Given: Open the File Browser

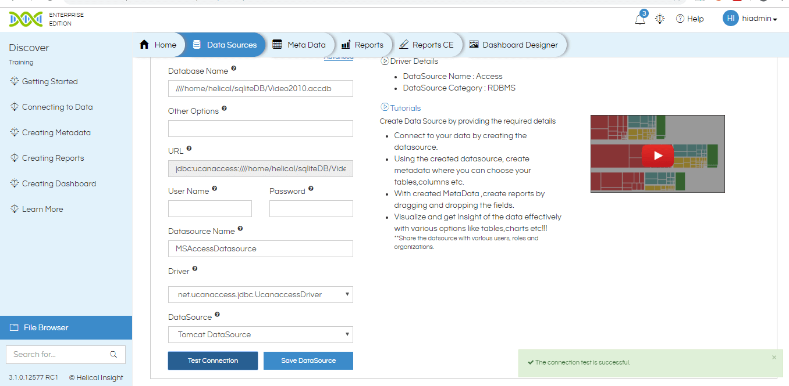Looking at the screenshot, I should point(66,327).
